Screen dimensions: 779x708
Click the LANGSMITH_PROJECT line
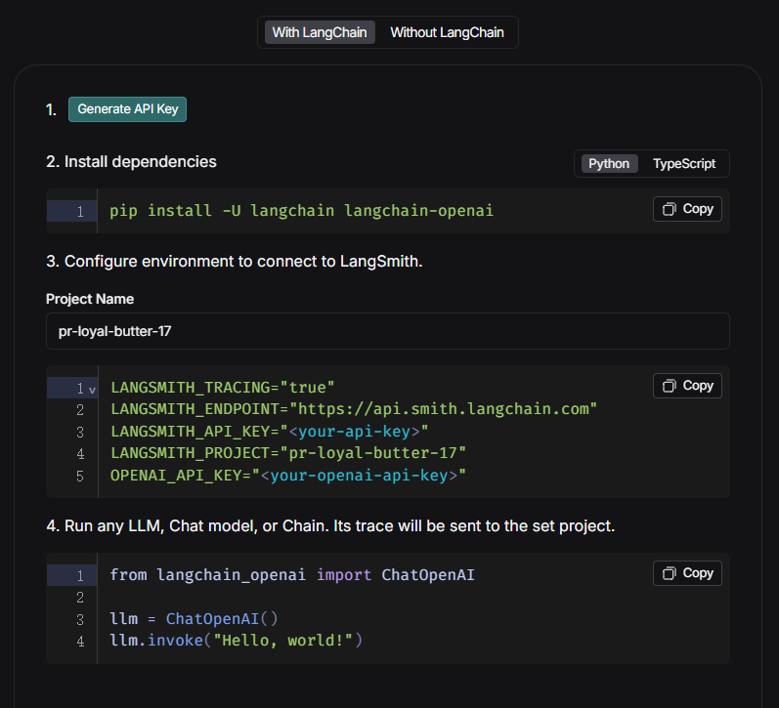click(288, 453)
